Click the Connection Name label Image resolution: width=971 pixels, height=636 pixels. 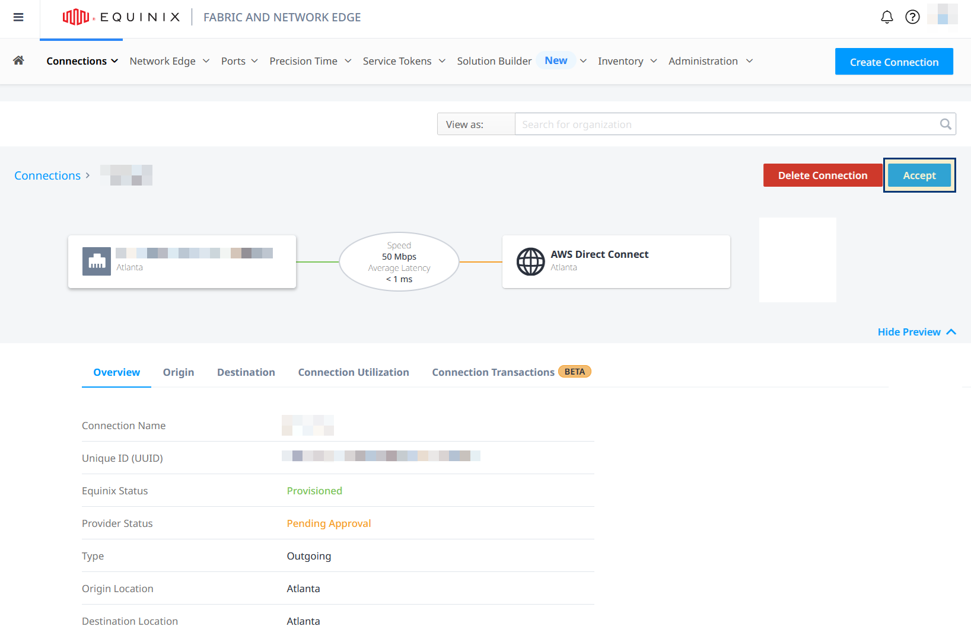124,426
